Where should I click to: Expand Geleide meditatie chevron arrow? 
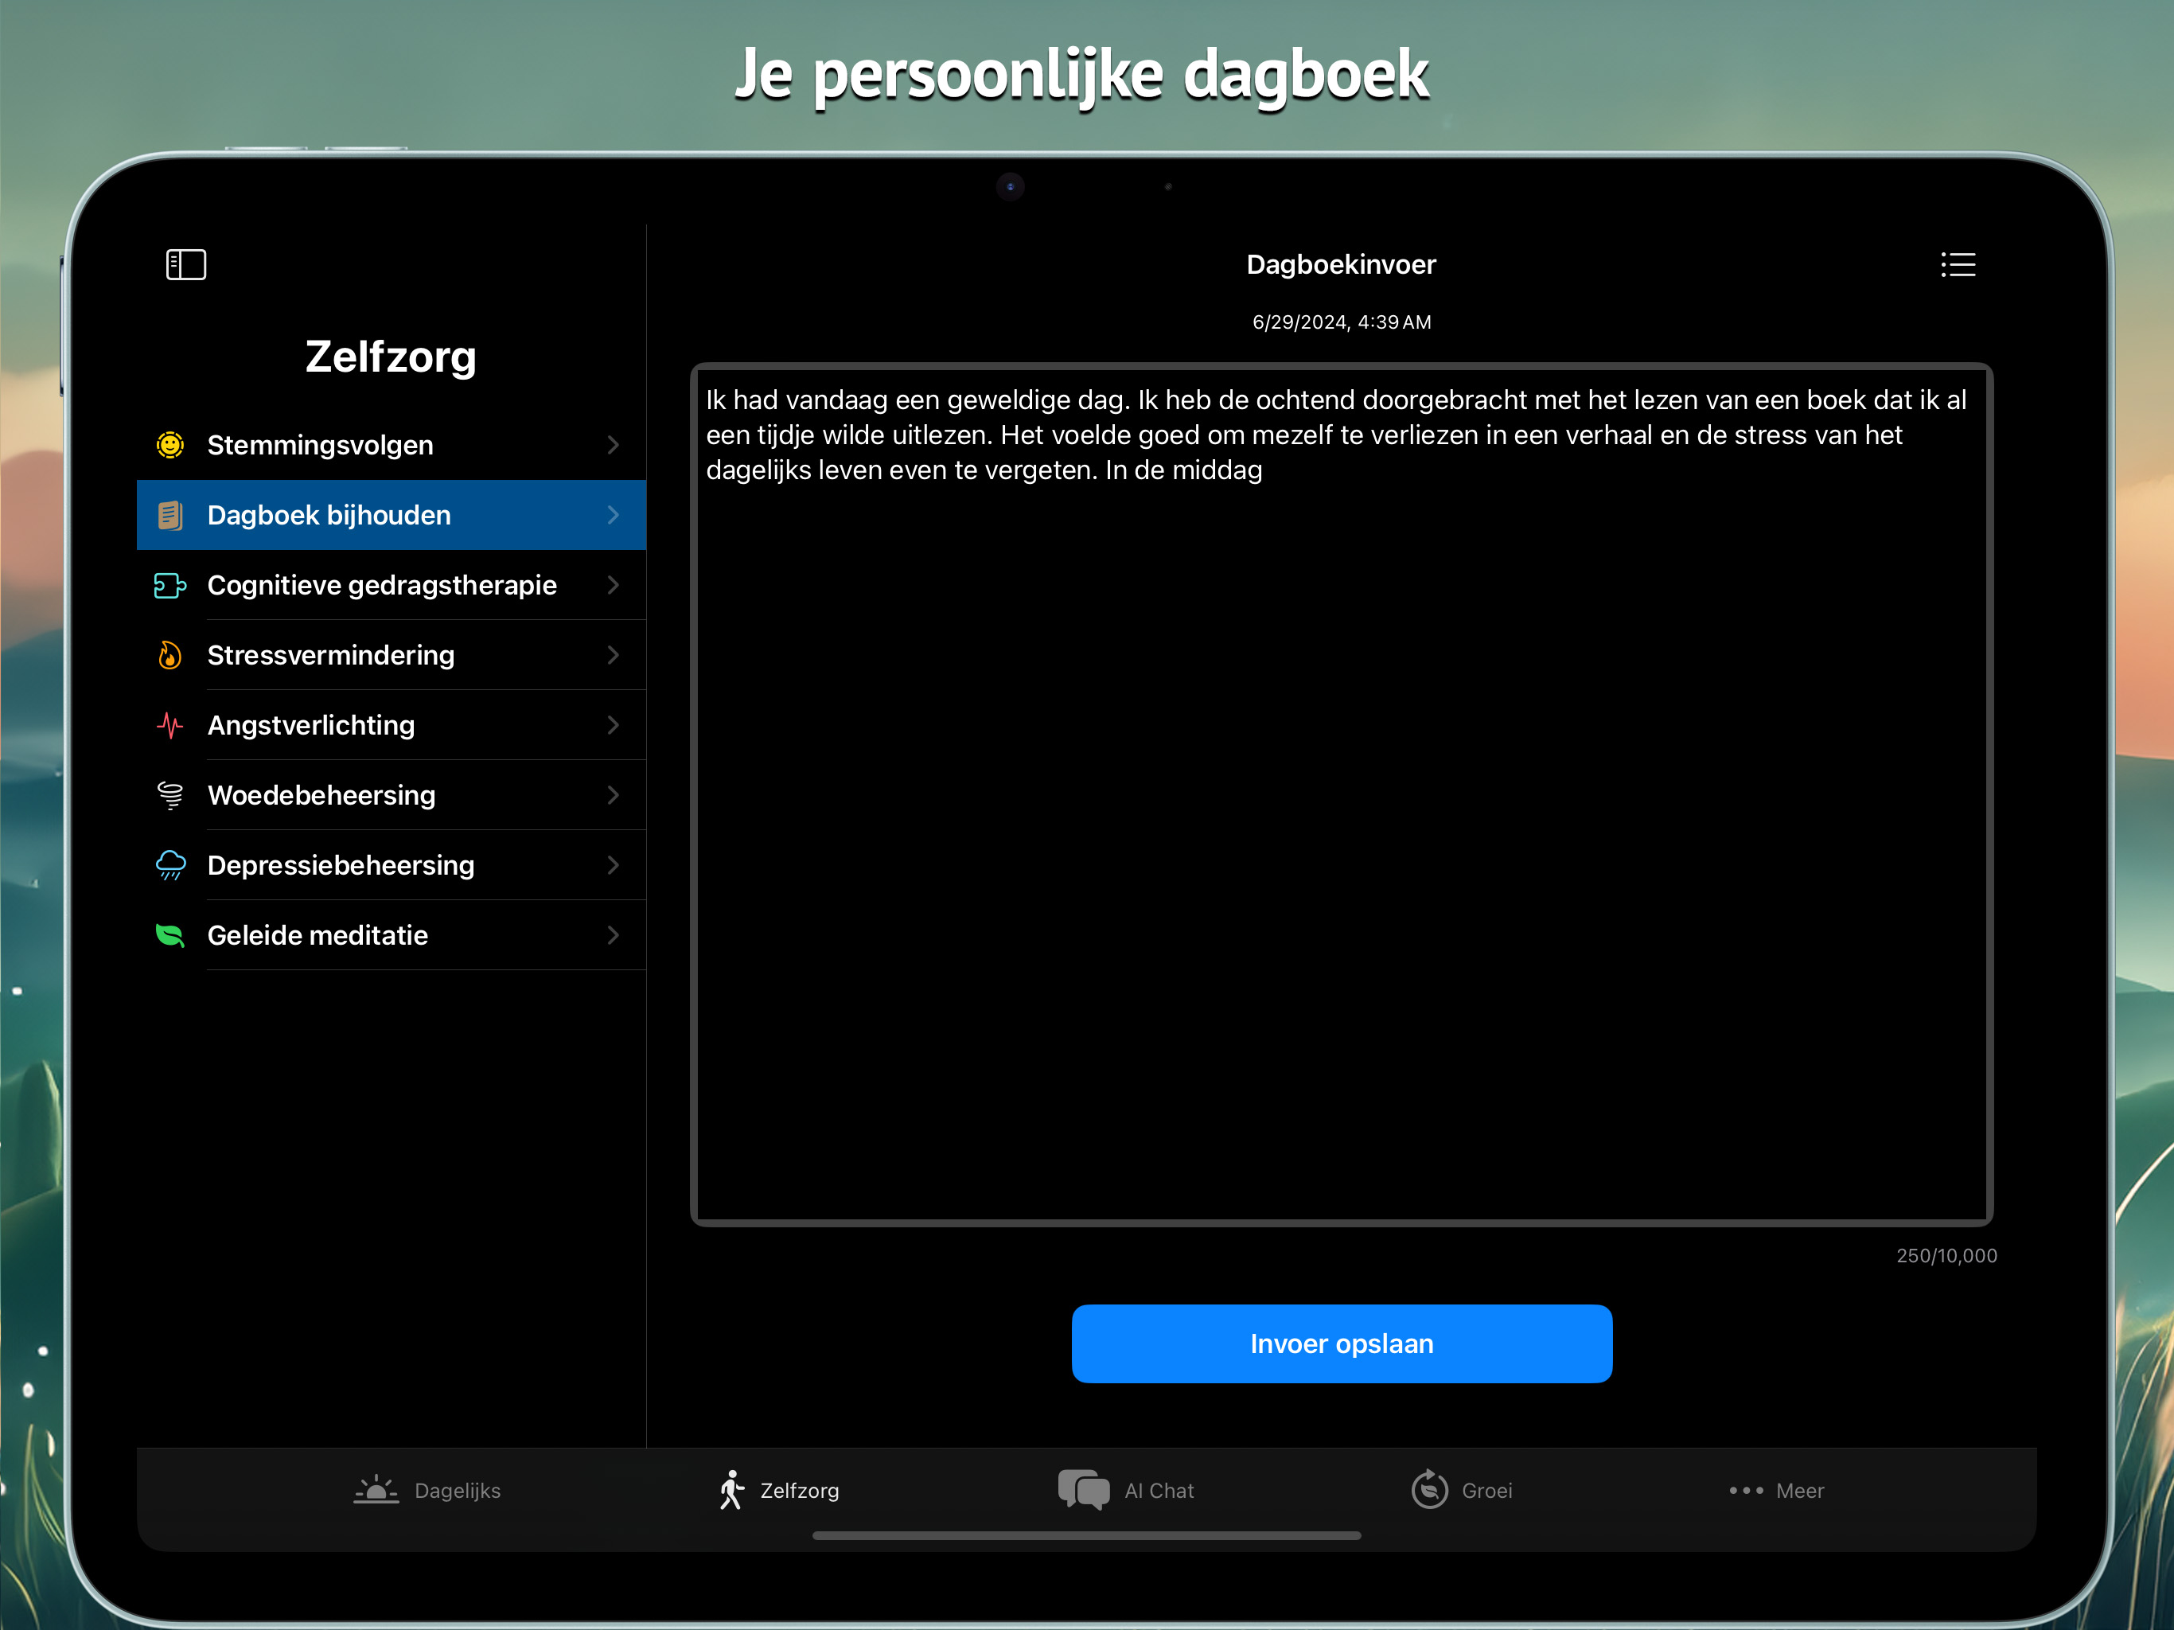click(614, 935)
